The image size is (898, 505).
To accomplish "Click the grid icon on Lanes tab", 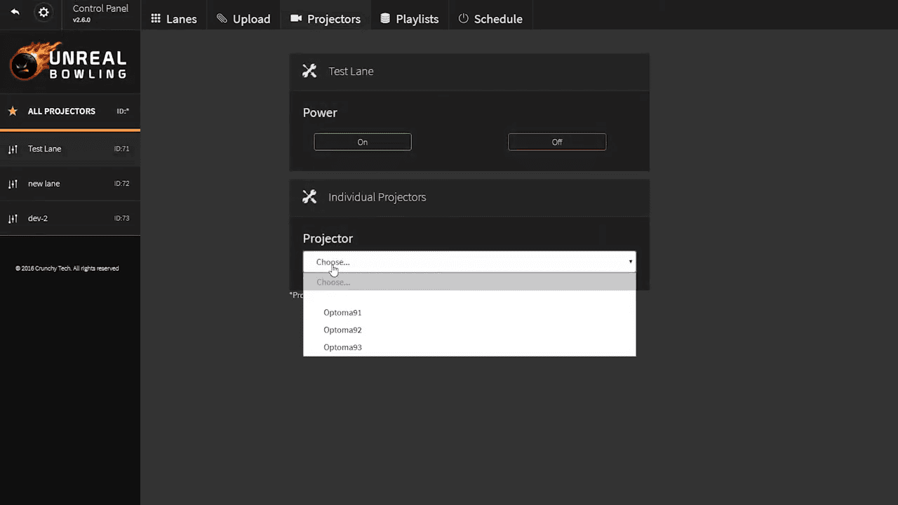I will [156, 19].
